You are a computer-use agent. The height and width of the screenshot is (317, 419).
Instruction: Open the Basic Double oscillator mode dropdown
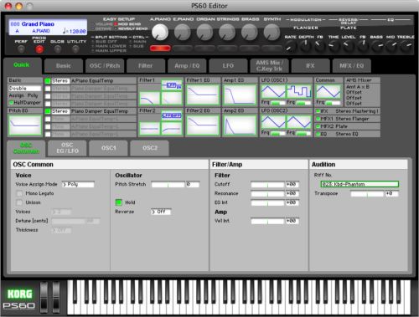25,89
